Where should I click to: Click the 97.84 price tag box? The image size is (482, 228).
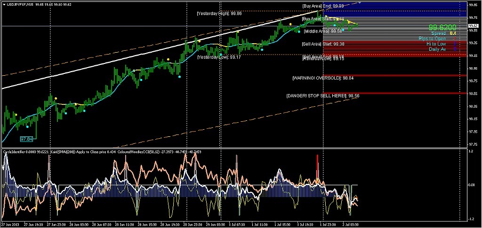tap(26, 139)
